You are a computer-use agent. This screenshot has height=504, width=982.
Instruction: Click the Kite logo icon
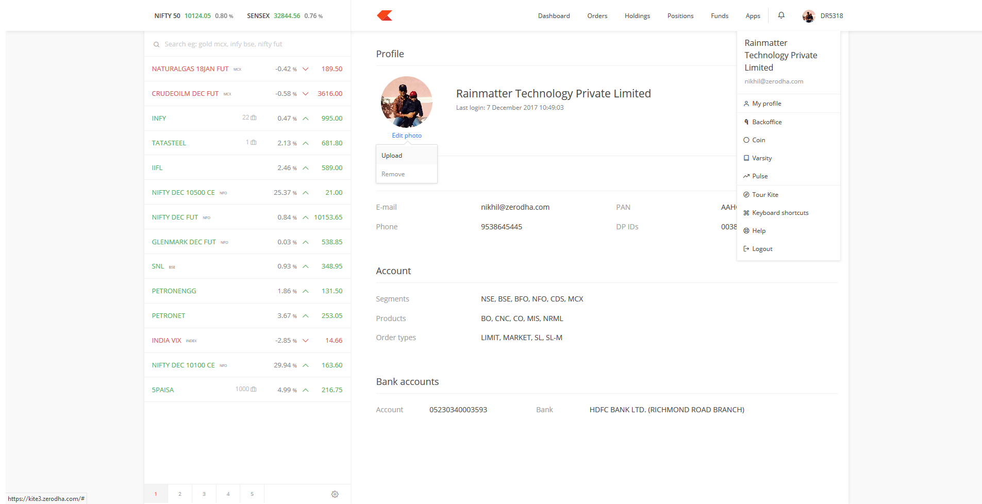coord(385,15)
